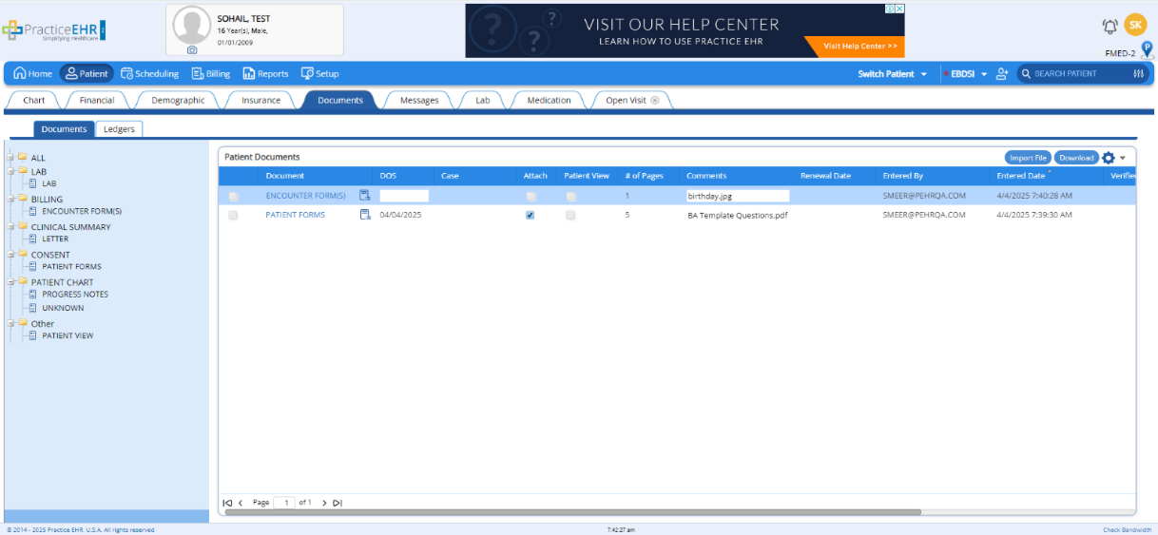Image resolution: width=1158 pixels, height=535 pixels.
Task: Collapse the LAB folder node
Action: pyautogui.click(x=10, y=171)
